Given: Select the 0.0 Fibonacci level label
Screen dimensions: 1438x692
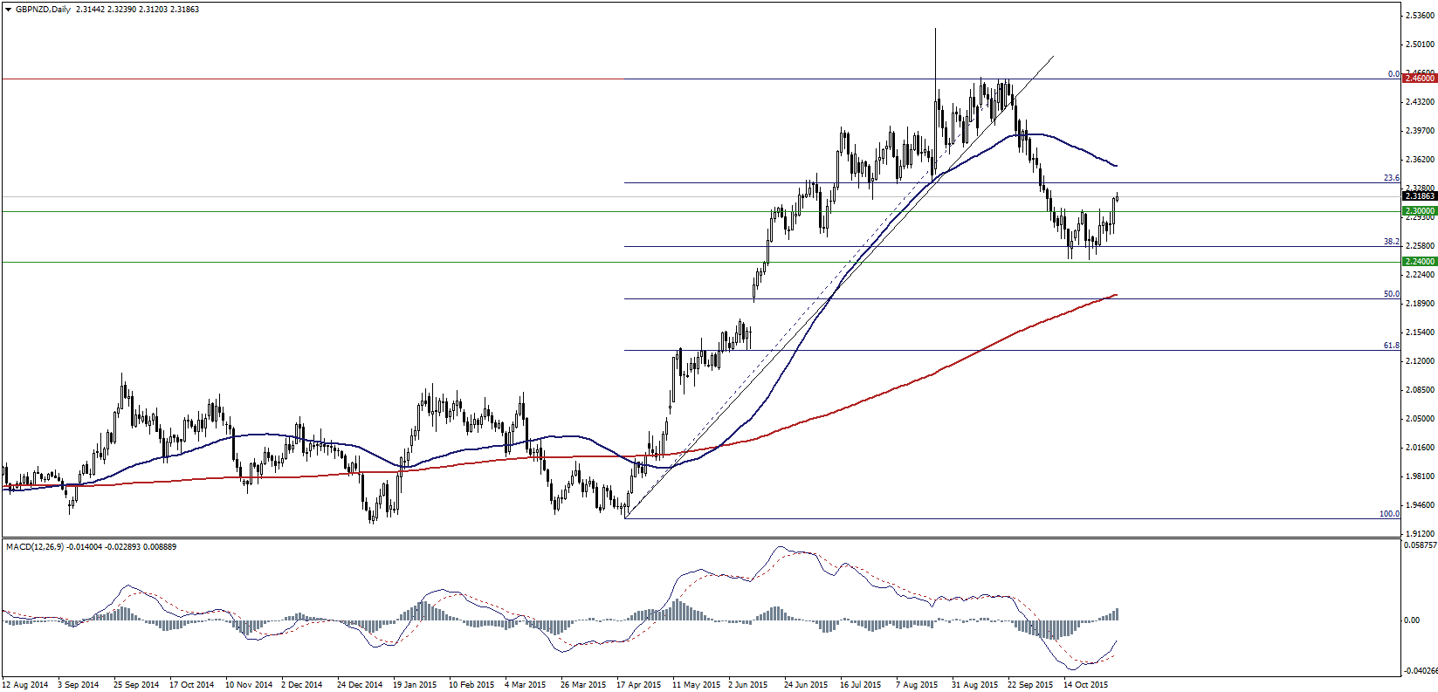Looking at the screenshot, I should click(x=1393, y=74).
